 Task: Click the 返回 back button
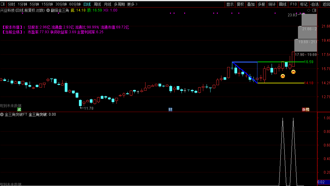(326, 4)
